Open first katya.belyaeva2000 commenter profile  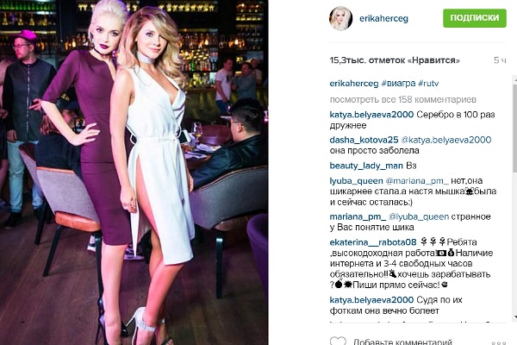tap(371, 115)
